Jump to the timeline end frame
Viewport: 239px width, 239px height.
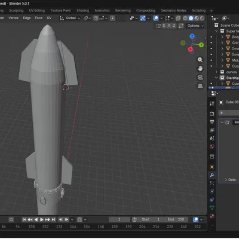point(53,220)
